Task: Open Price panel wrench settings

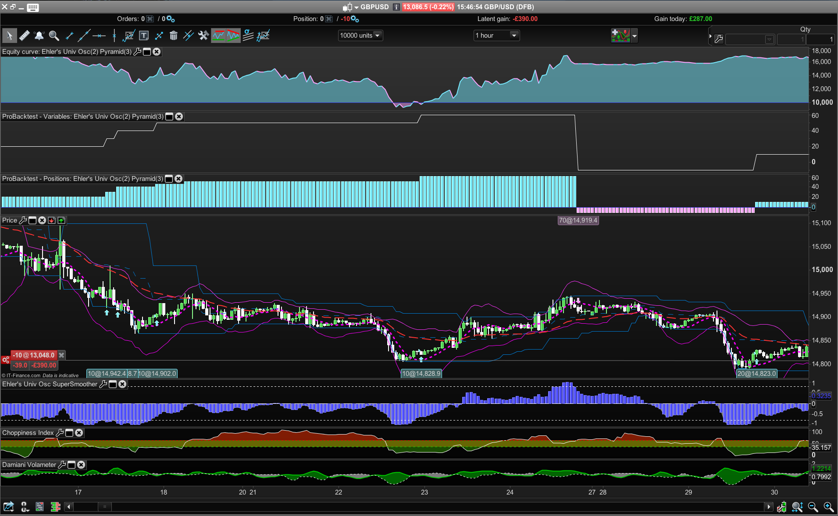Action: (x=23, y=220)
